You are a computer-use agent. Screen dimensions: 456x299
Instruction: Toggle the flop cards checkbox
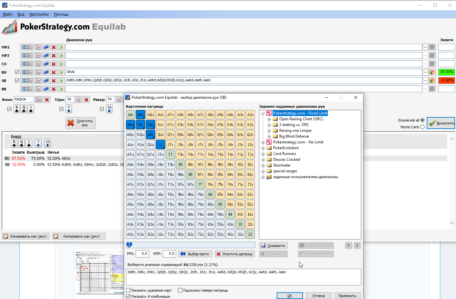pyautogui.click(x=9, y=109)
